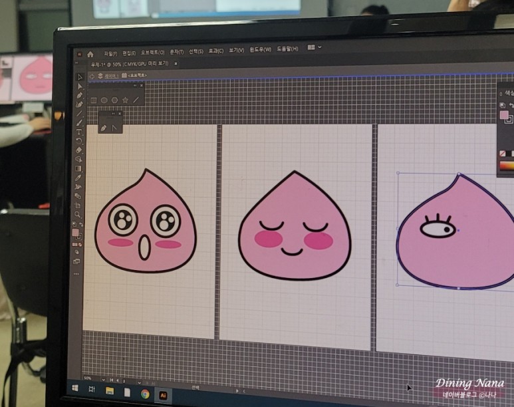Click the Rectangle tool in floating panel
The image size is (514, 407).
[x=94, y=100]
